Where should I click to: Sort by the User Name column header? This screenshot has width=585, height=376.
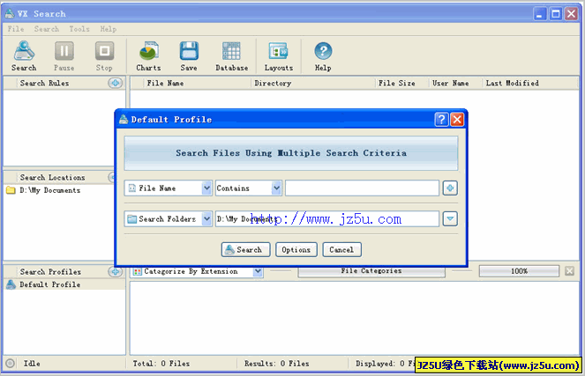450,83
